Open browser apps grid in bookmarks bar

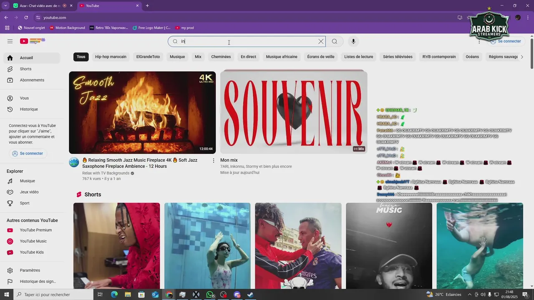click(x=7, y=28)
